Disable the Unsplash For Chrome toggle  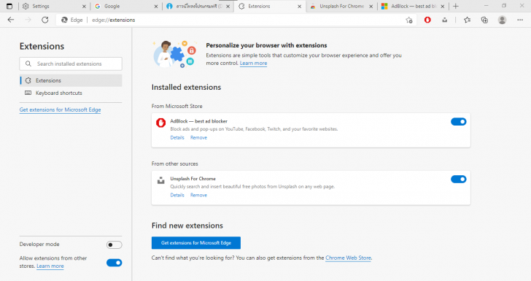pyautogui.click(x=459, y=180)
